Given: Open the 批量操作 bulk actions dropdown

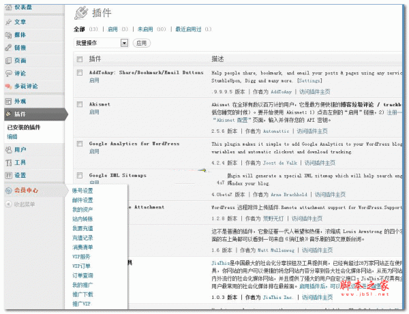Looking at the screenshot, I should pyautogui.click(x=101, y=43).
